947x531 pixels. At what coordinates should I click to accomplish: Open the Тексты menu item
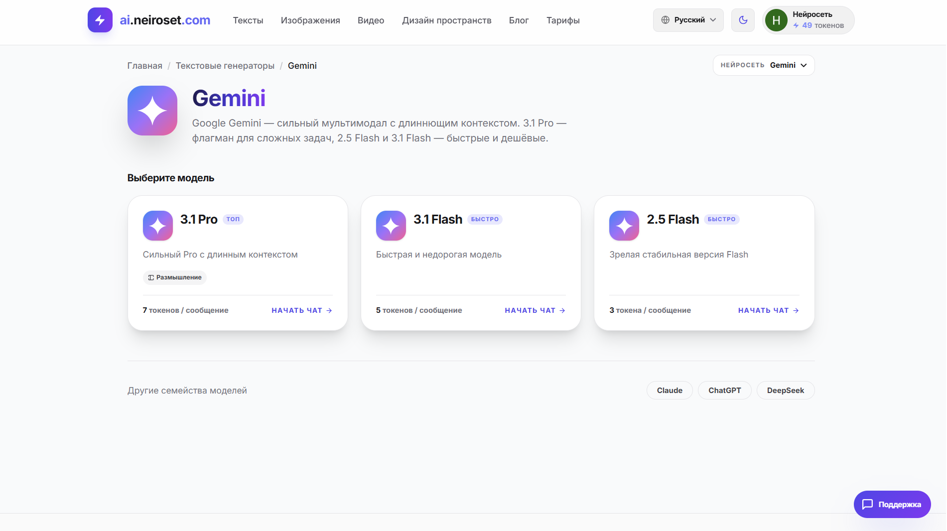pyautogui.click(x=248, y=20)
